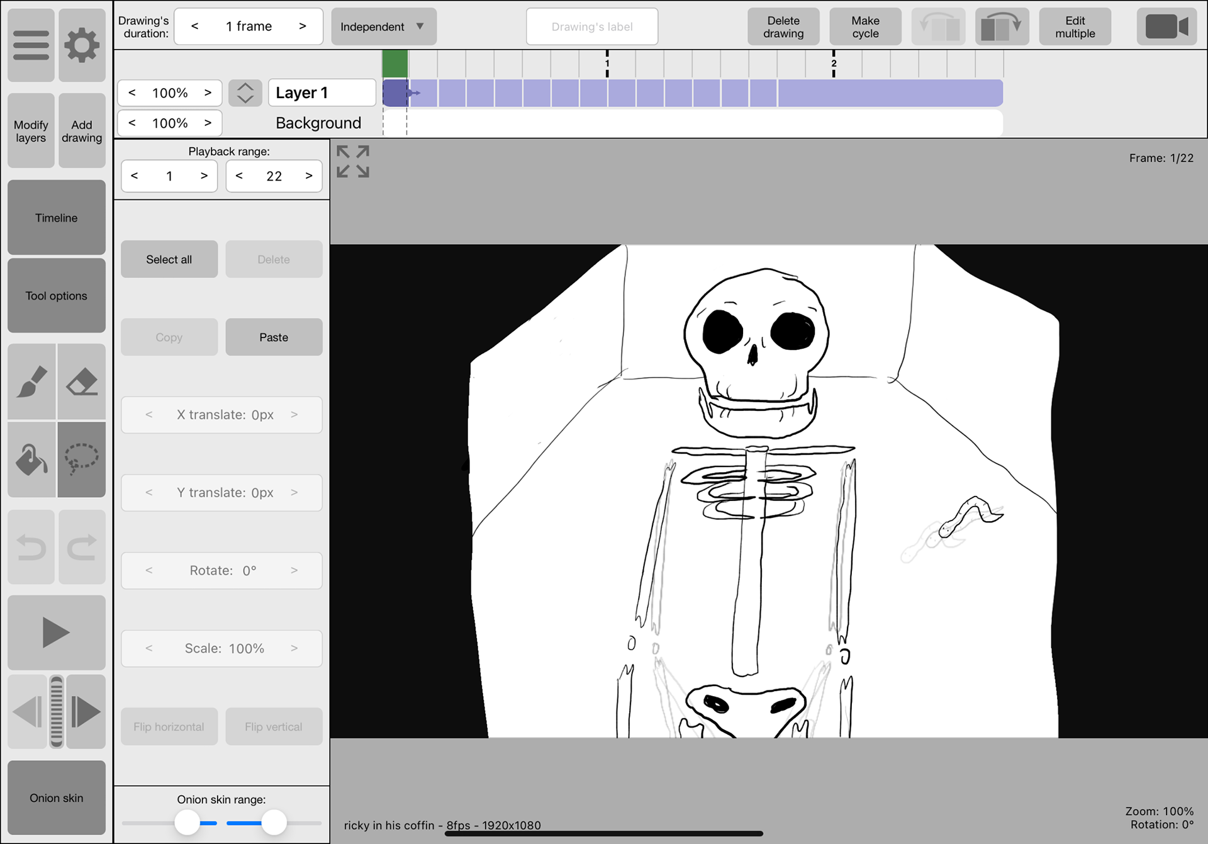Toggle Onion skin on or off
This screenshot has width=1208, height=844.
56,797
